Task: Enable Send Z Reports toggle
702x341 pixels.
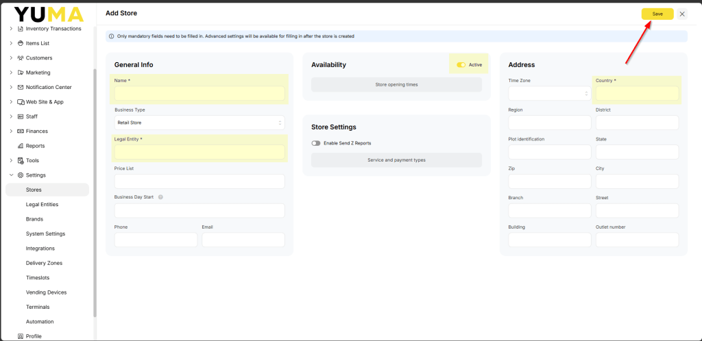Action: (316, 143)
